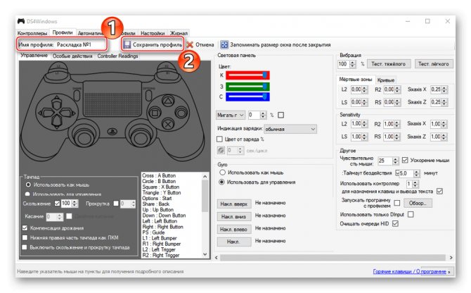This screenshot has height=293, width=471.
Task: Toggle the checkbox beside Мигать при percent
Action: click(x=281, y=116)
